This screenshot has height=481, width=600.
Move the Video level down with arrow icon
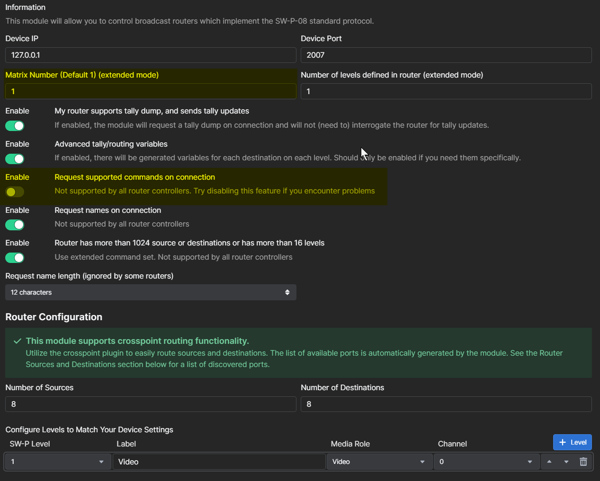coord(566,462)
